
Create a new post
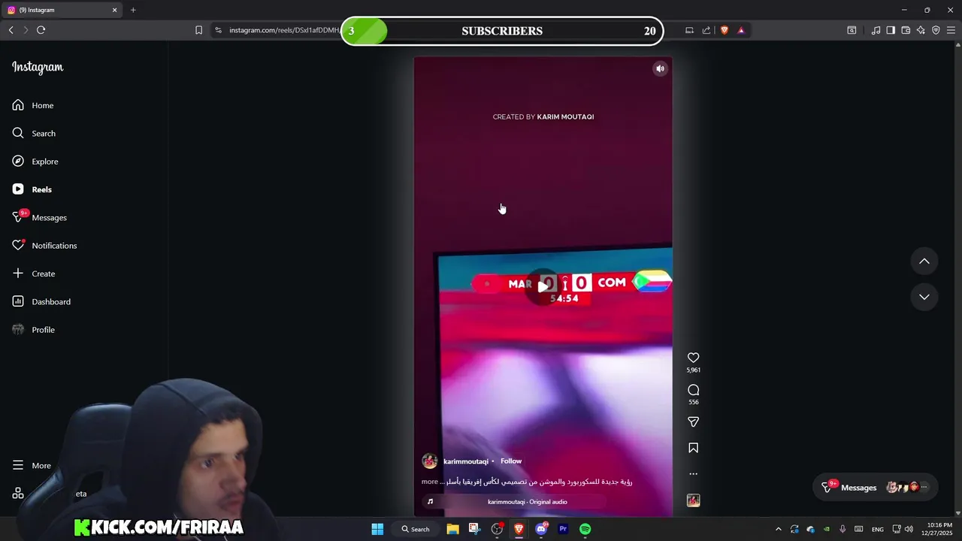(34, 274)
